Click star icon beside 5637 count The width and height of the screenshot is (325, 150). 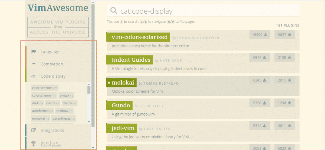(x=290, y=35)
